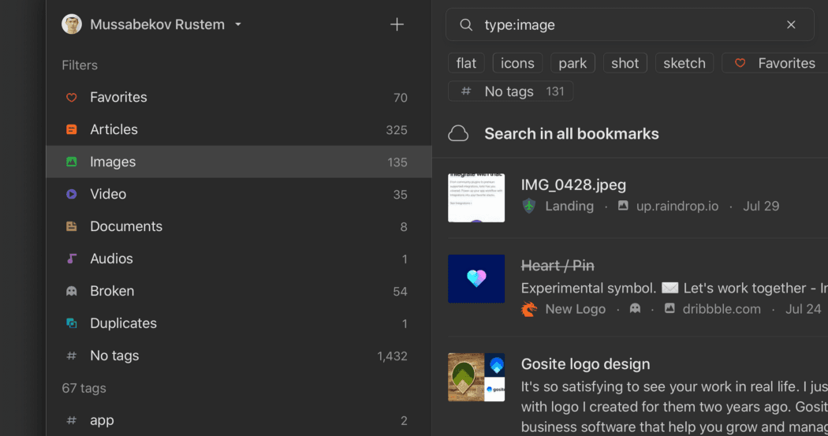This screenshot has height=436, width=828.
Task: Select the Video filter icon
Action: (72, 194)
